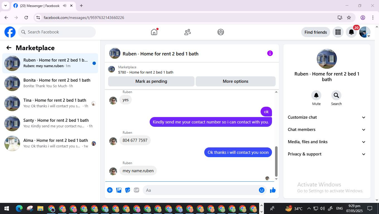Click the chat message scrollbar thumb

coord(276,161)
